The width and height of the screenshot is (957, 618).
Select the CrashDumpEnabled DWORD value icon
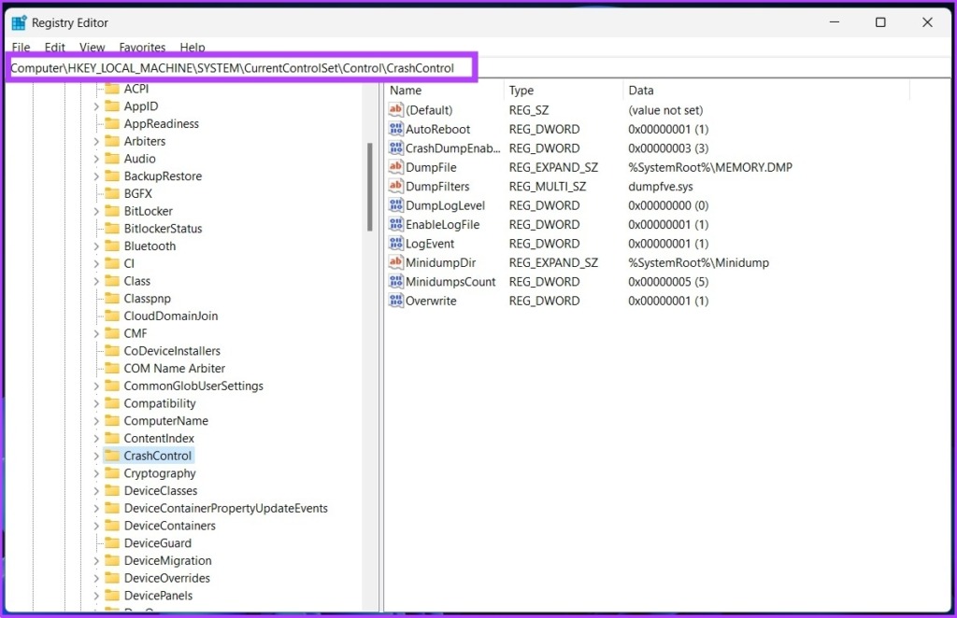click(395, 148)
